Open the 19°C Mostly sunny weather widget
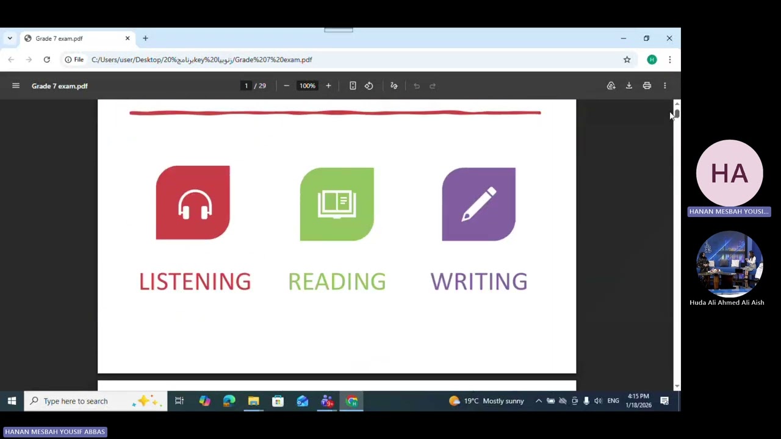 pyautogui.click(x=486, y=401)
